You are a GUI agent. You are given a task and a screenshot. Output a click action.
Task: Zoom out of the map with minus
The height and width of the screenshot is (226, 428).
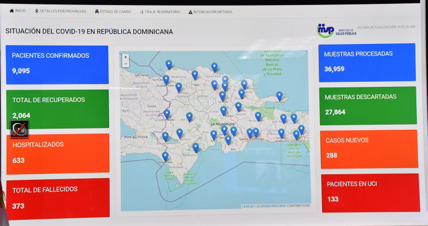(x=126, y=63)
